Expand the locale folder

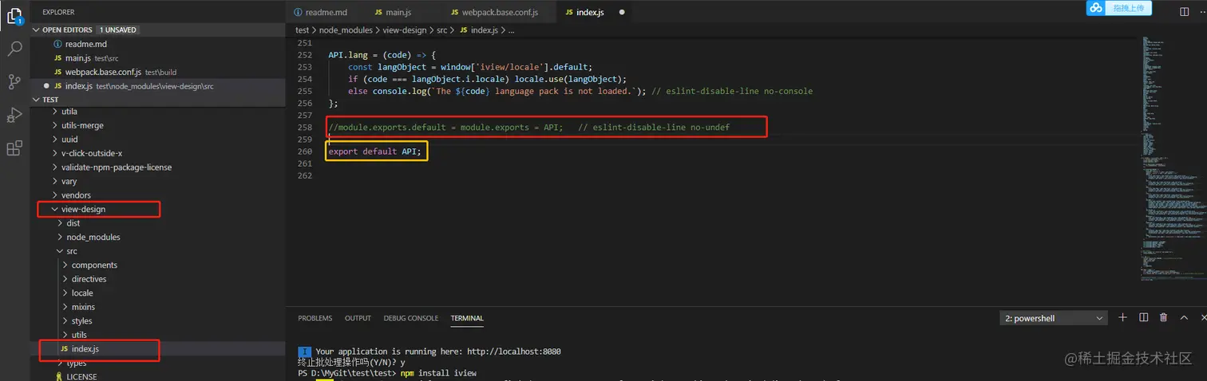65,293
